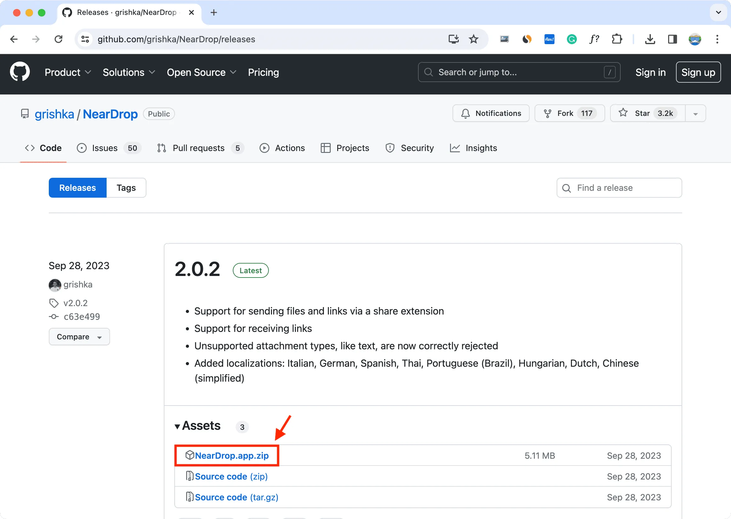Download Source code (zip)
The width and height of the screenshot is (731, 519).
[x=231, y=476]
